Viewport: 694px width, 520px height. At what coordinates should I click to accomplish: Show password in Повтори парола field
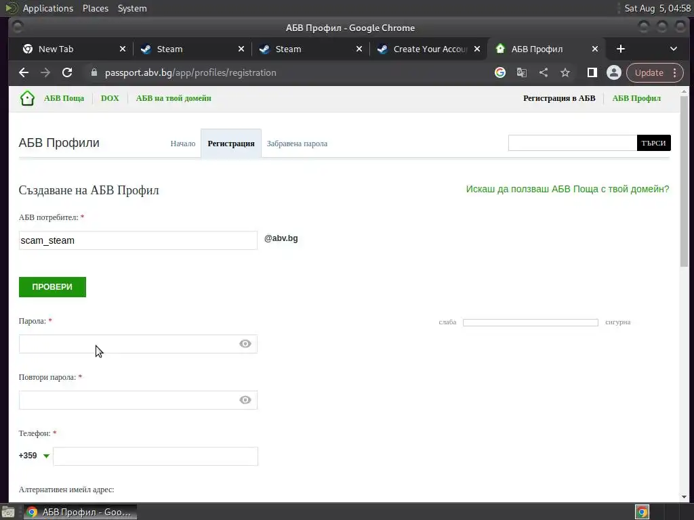[x=245, y=400]
